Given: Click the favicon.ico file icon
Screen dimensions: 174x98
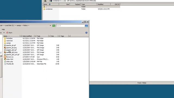Looking at the screenshot, I should (5, 57).
